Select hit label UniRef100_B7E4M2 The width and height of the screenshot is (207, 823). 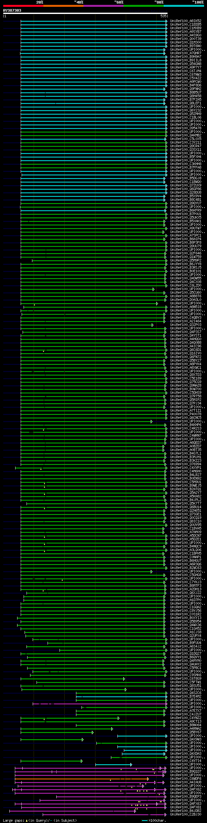pyautogui.click(x=186, y=697)
